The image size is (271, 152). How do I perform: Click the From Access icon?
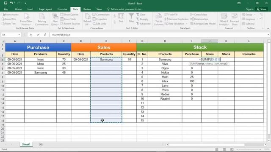pos(10,15)
